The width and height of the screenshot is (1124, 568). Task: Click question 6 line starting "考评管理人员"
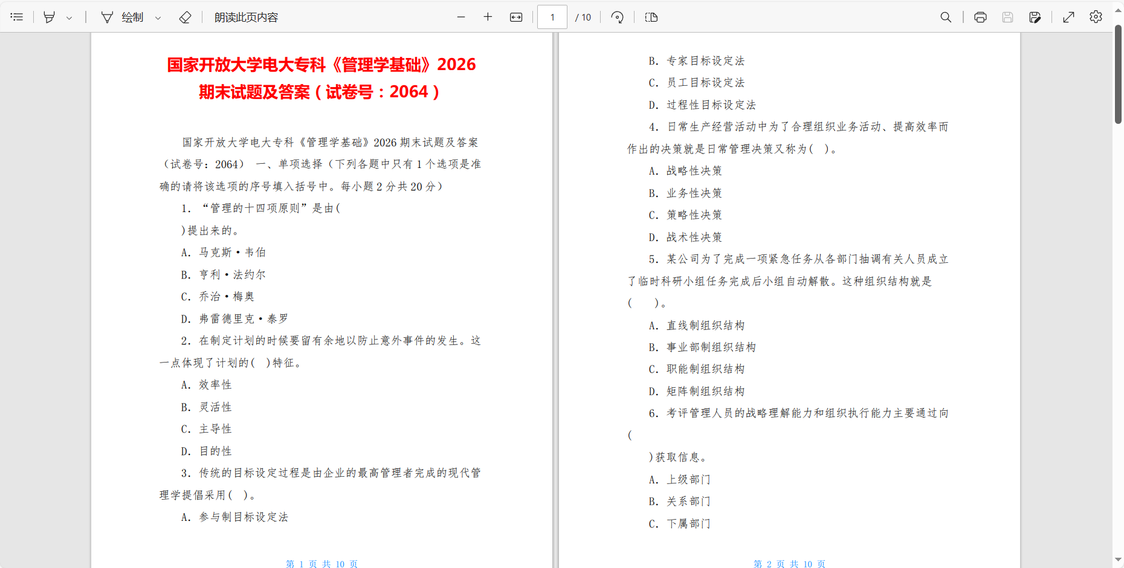pos(798,413)
